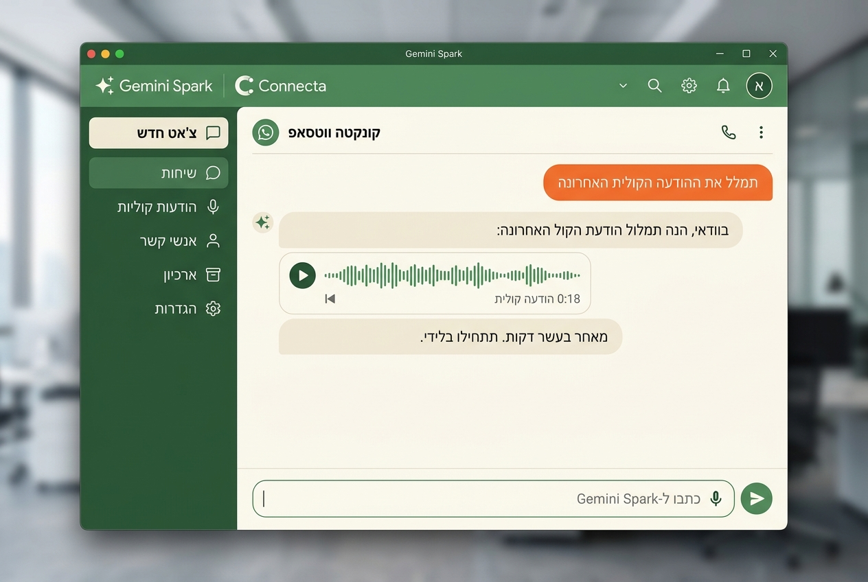This screenshot has width=868, height=582.
Task: Open search with the magnifier icon
Action: [655, 86]
